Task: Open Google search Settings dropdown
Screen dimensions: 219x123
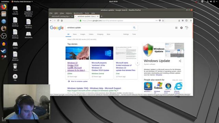Action: point(126,34)
